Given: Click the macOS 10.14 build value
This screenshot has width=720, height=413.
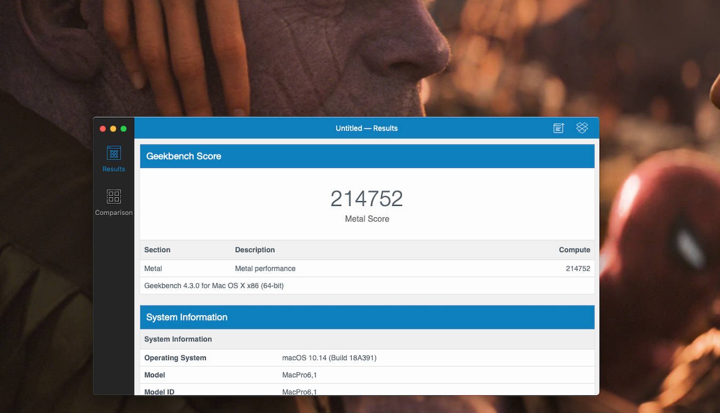Looking at the screenshot, I should (329, 358).
